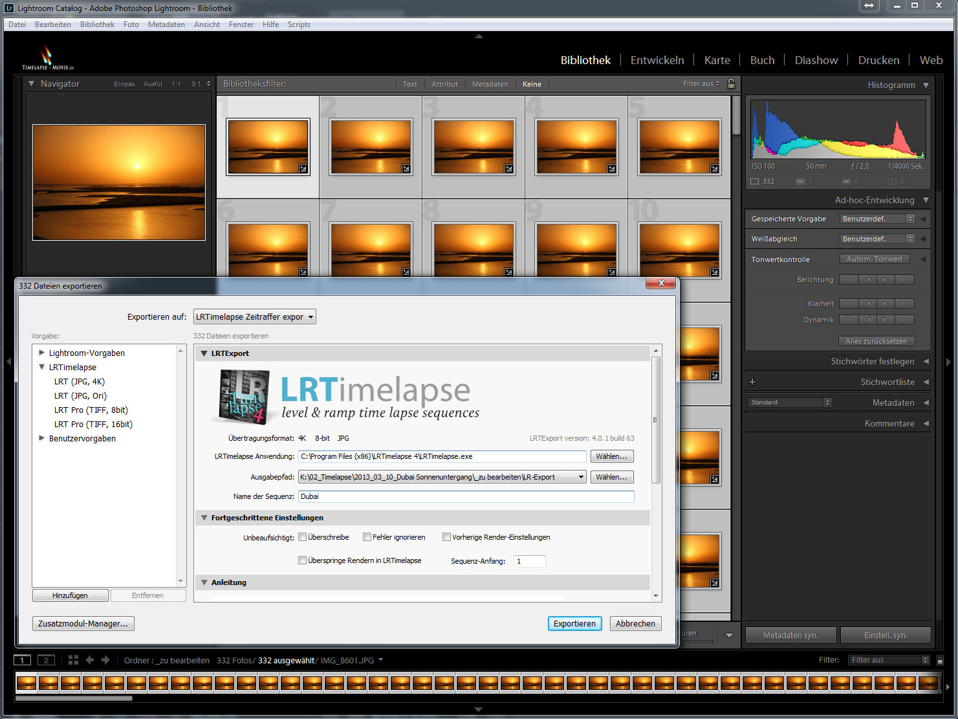Enable Vorherige Render-Einstellungen checkbox
Image resolution: width=958 pixels, height=719 pixels.
pyautogui.click(x=446, y=536)
